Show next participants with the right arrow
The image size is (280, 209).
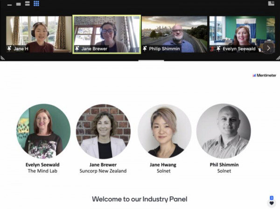click(268, 48)
